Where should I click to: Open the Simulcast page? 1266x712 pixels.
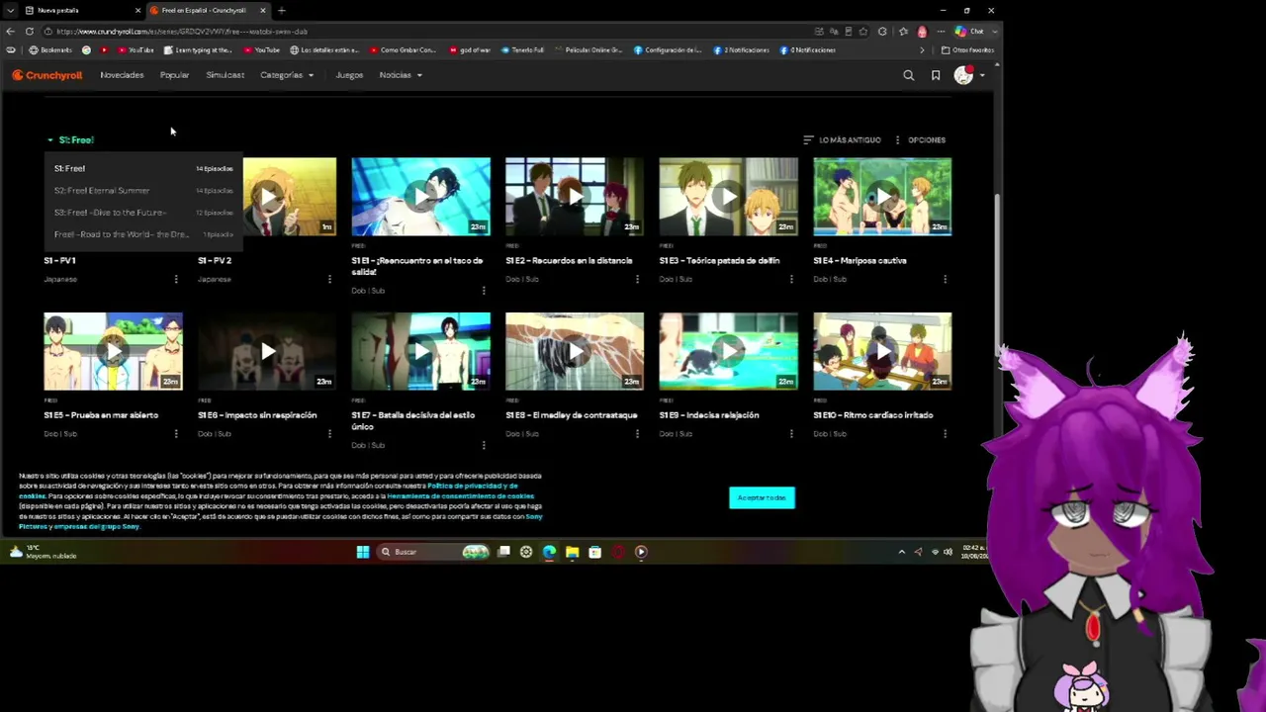225,75
